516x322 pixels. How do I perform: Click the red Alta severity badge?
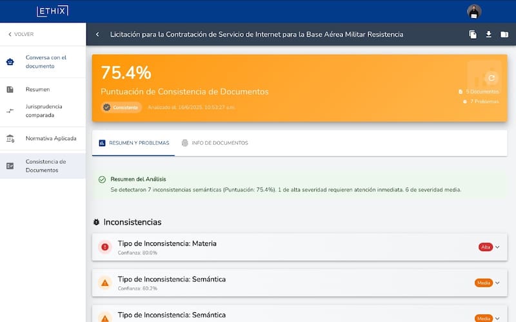click(x=485, y=247)
